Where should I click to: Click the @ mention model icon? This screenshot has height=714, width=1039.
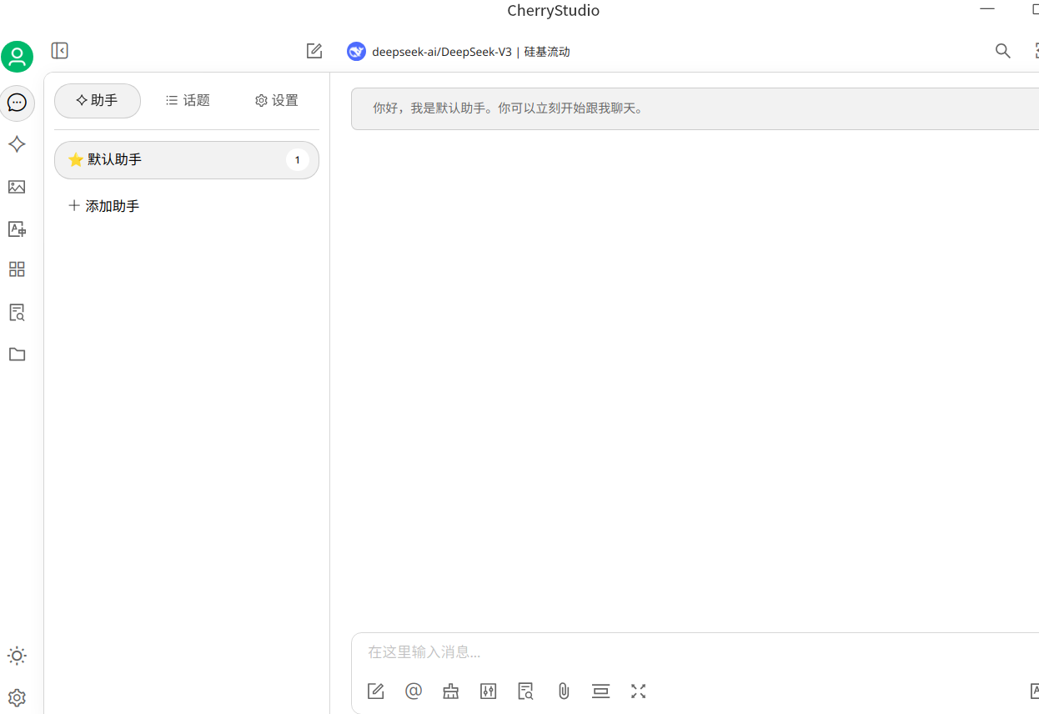pyautogui.click(x=414, y=691)
